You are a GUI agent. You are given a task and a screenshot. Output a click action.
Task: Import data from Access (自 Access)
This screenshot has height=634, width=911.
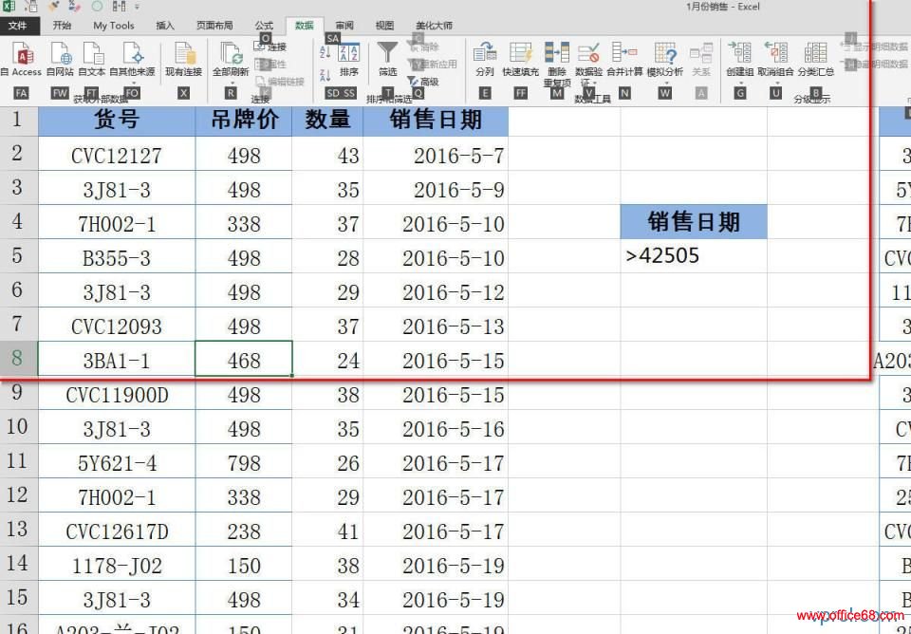(x=21, y=59)
